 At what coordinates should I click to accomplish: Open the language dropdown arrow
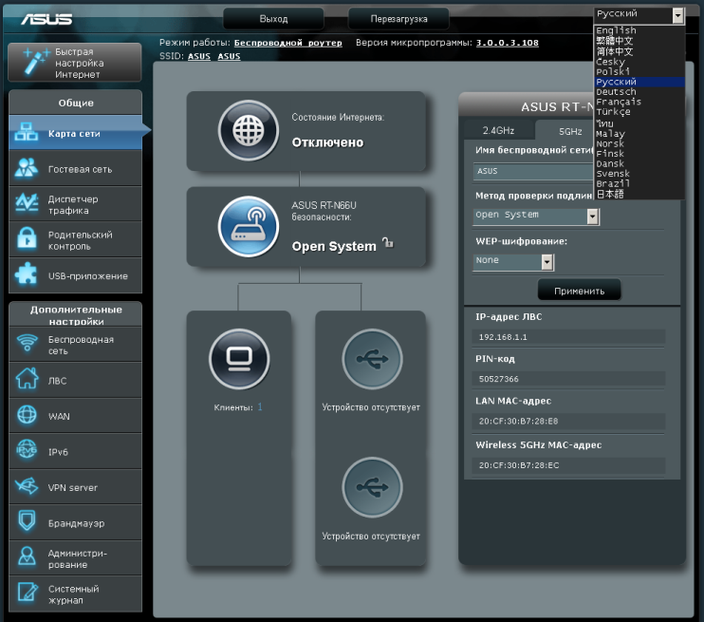[678, 16]
